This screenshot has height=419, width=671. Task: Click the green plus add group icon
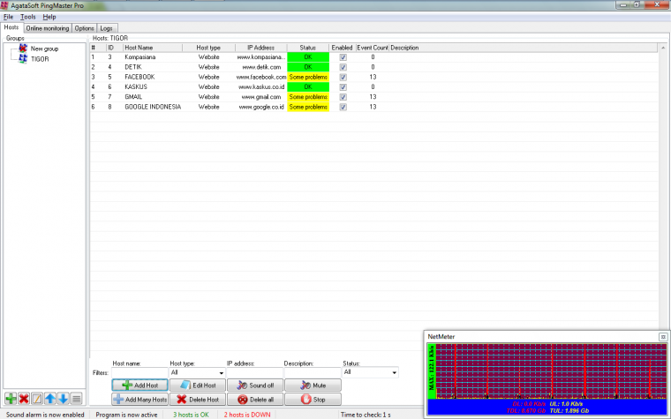[11, 399]
